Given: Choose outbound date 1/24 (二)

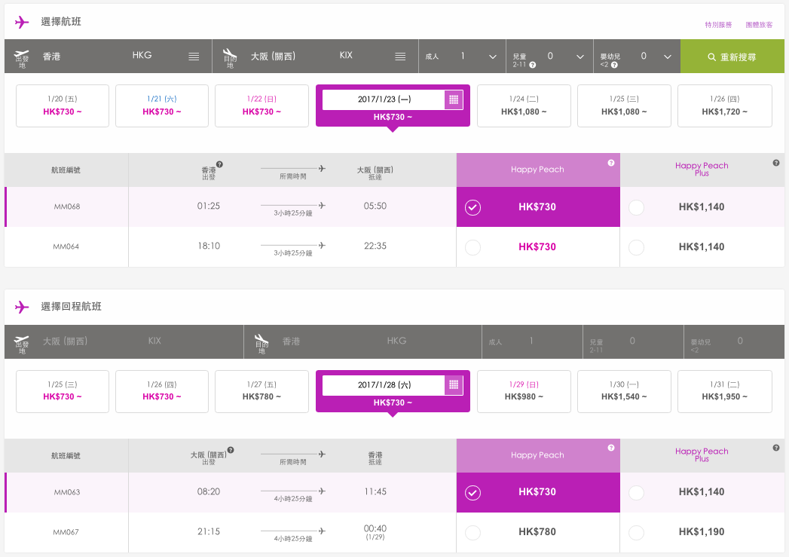Looking at the screenshot, I should click(x=524, y=106).
